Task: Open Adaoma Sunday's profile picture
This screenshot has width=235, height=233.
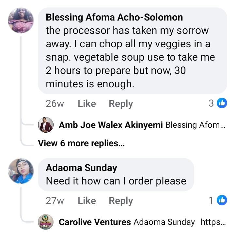Action: [21, 171]
